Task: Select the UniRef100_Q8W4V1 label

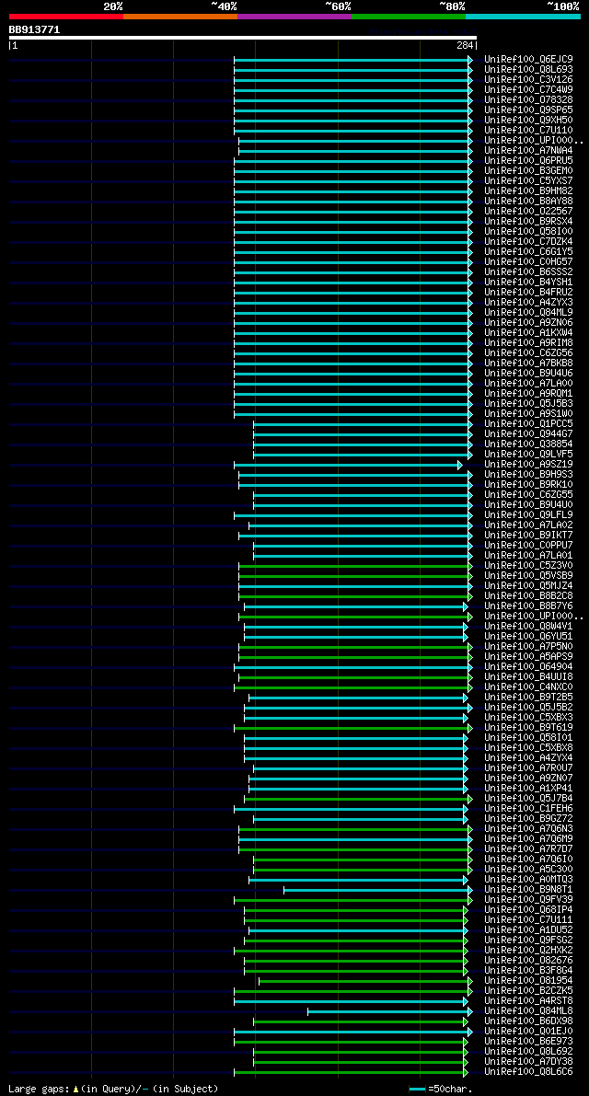Action: tap(528, 627)
